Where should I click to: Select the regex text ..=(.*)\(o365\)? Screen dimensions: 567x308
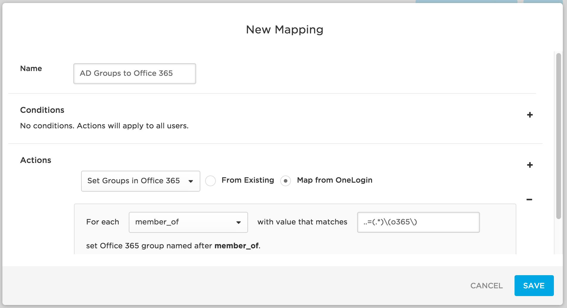(391, 222)
